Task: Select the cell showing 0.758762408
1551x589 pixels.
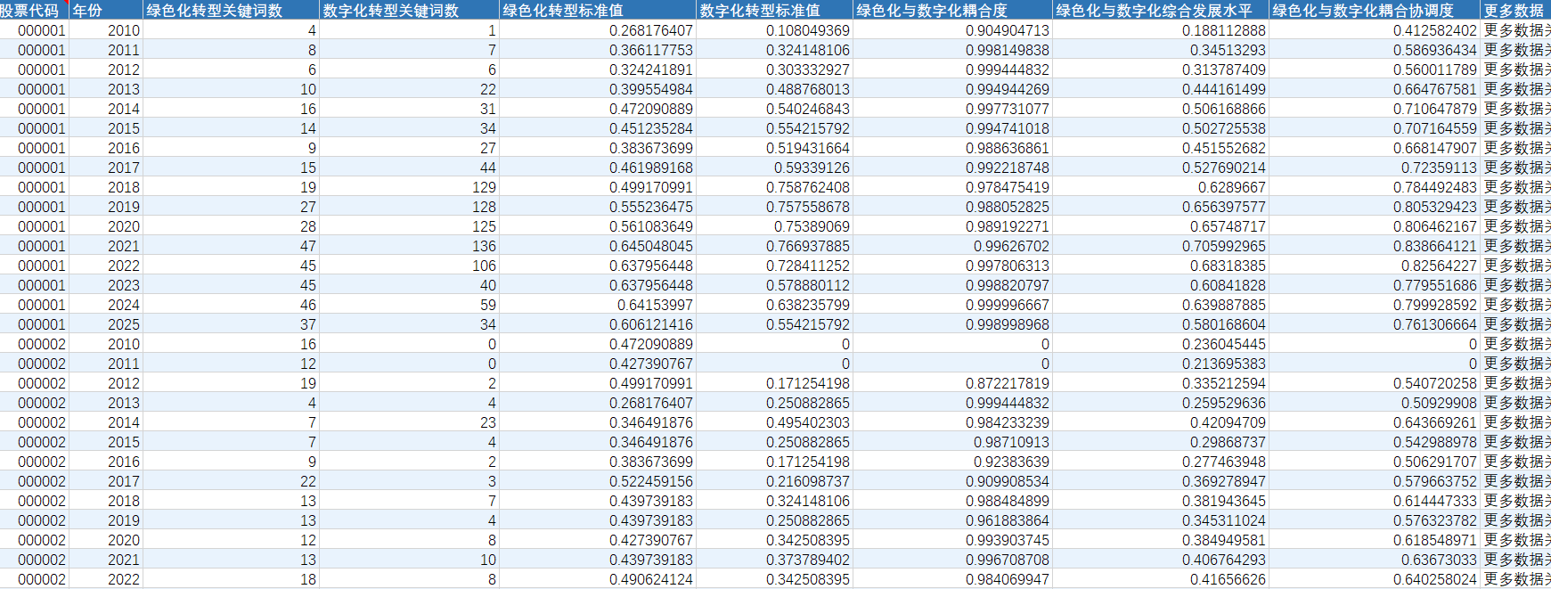Action: click(774, 187)
